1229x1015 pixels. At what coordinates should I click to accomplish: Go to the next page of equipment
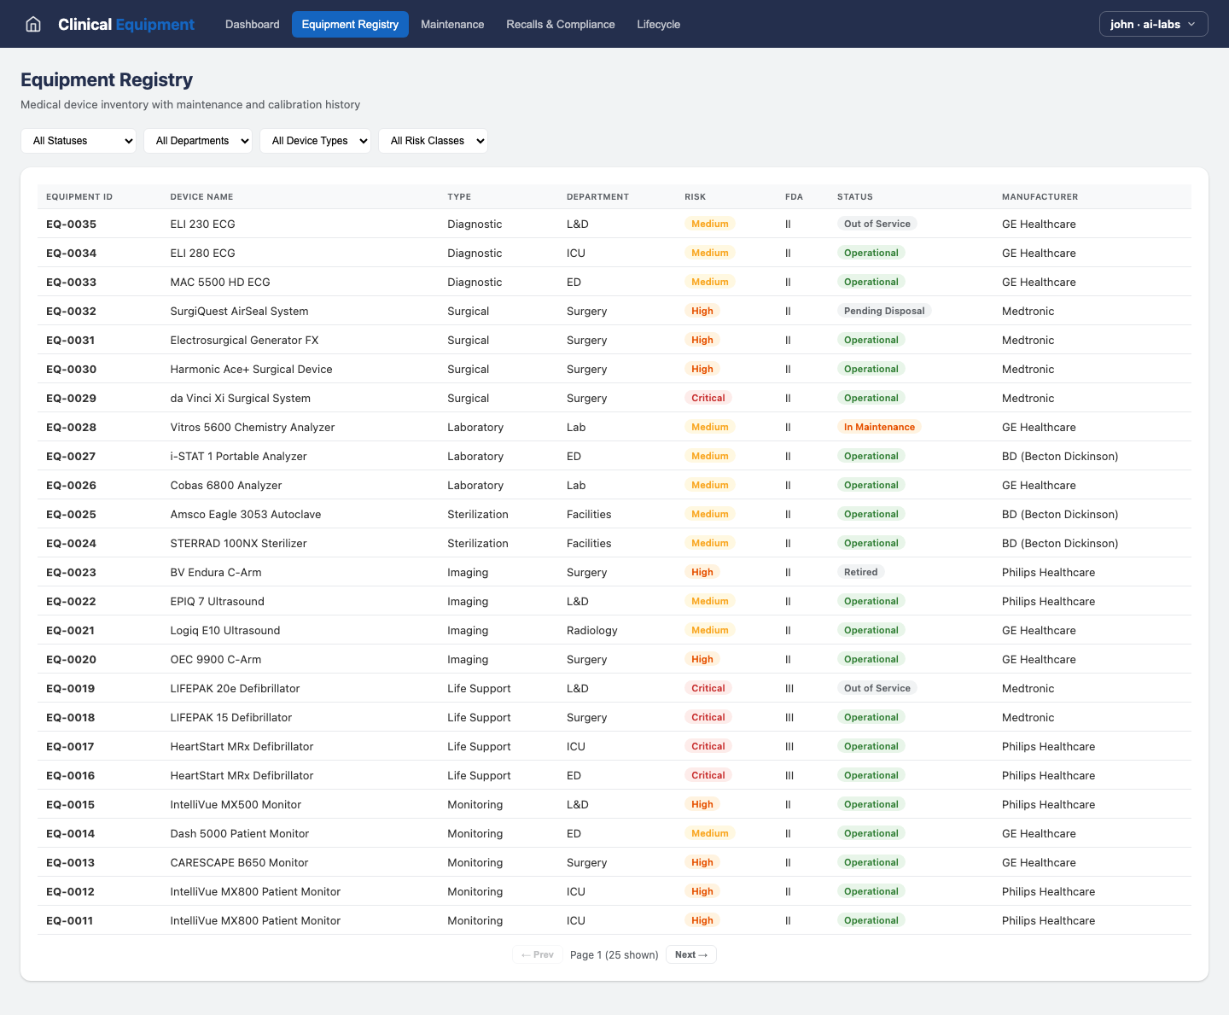pos(690,954)
